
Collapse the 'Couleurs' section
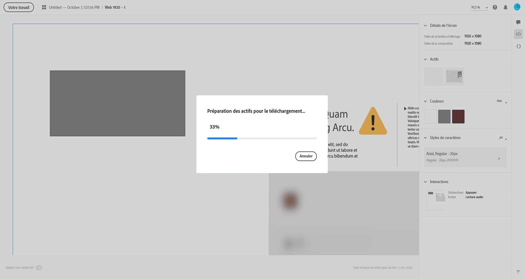pos(425,101)
